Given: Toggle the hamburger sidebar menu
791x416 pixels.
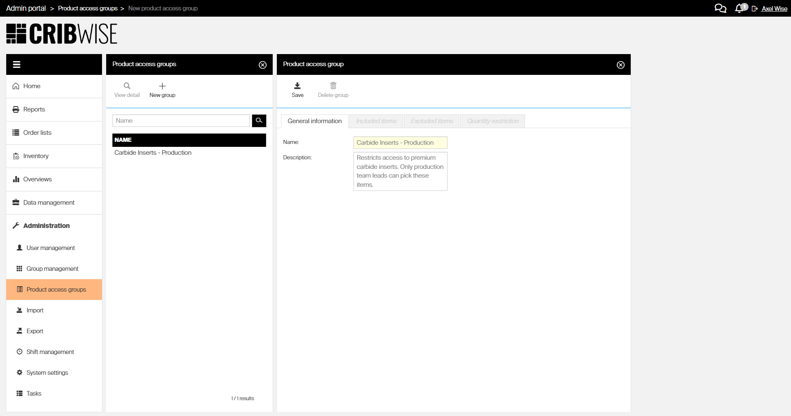Looking at the screenshot, I should (x=17, y=64).
